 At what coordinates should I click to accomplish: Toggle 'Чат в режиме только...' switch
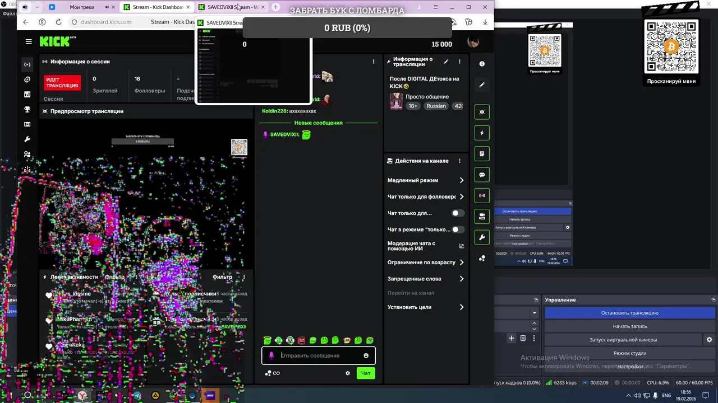(458, 229)
